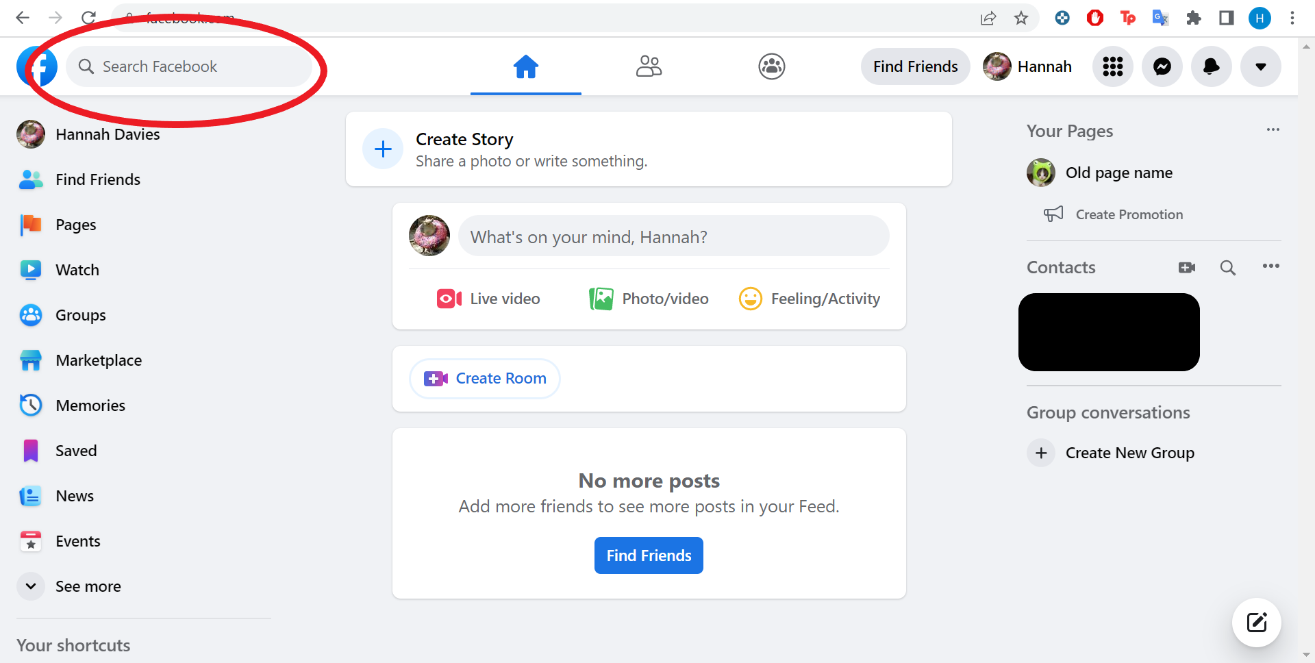Click the What's on your mind box
Image resolution: width=1315 pixels, height=663 pixels.
[674, 236]
